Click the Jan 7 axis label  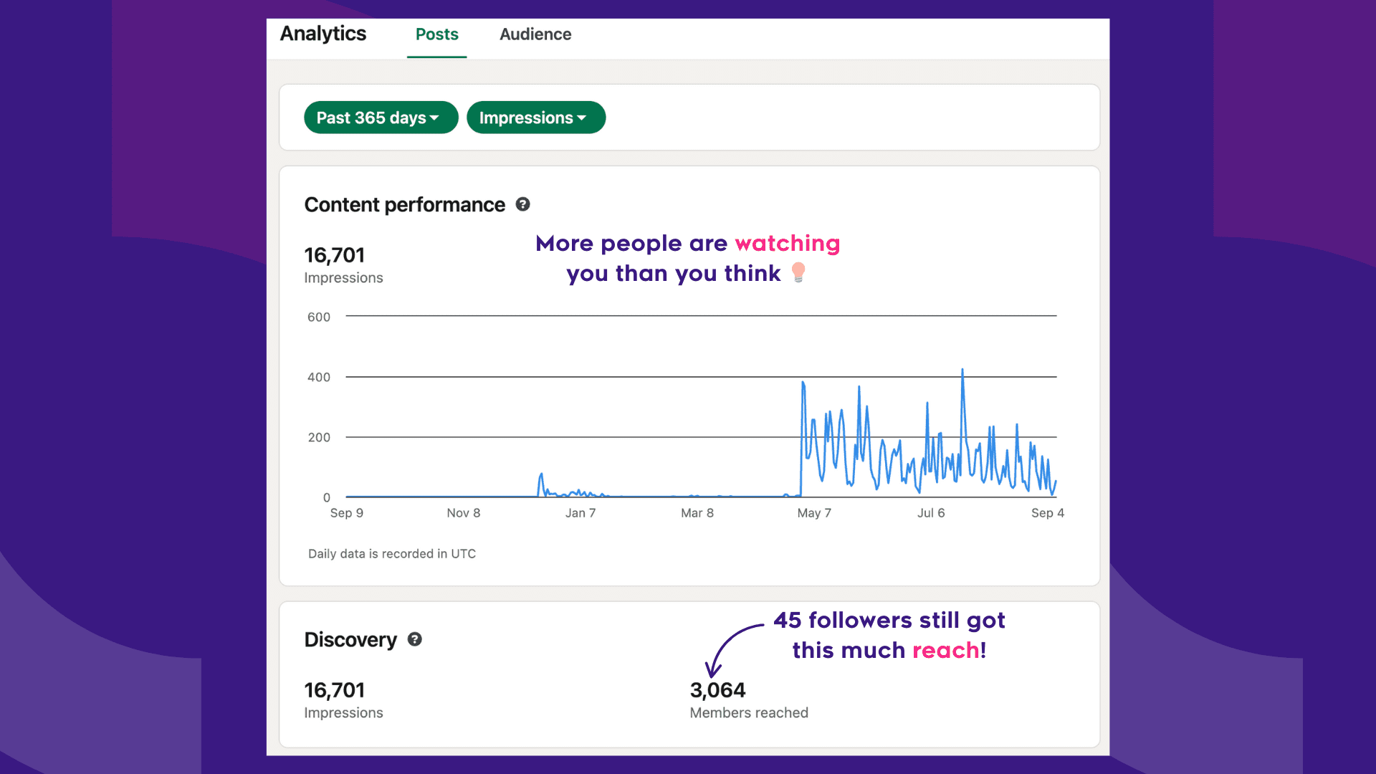click(x=580, y=513)
